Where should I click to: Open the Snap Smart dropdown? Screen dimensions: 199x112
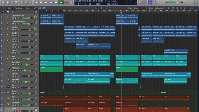click(x=141, y=8)
